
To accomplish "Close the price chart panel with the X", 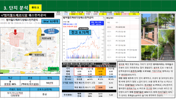I will pyautogui.click(x=103, y=18).
